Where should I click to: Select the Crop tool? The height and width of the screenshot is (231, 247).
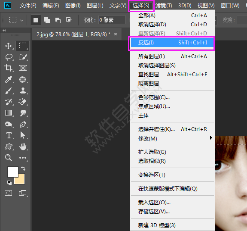click(8, 68)
